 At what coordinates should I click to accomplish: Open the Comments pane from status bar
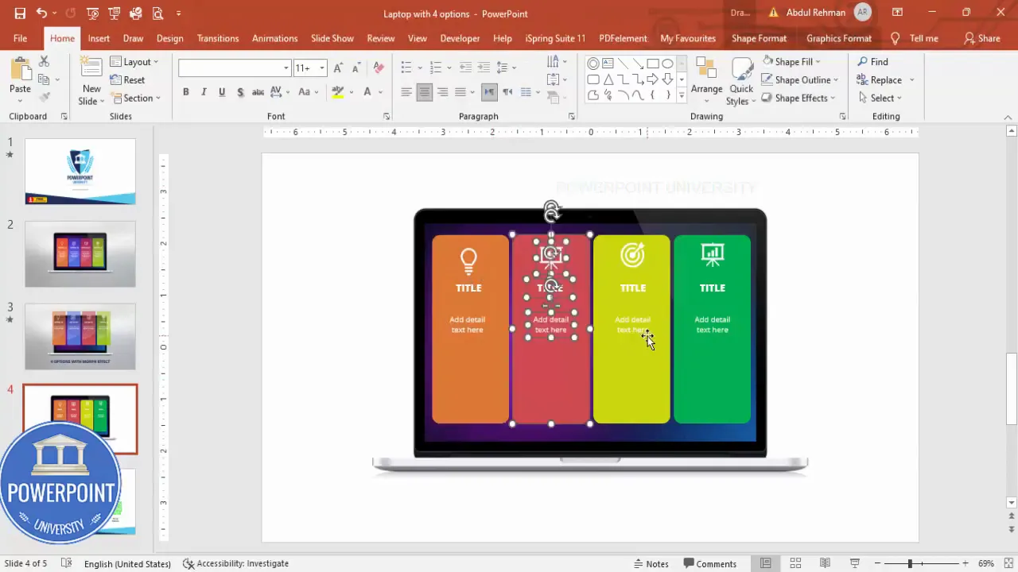tap(709, 563)
